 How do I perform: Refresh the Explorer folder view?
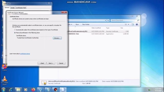pos(108,20)
